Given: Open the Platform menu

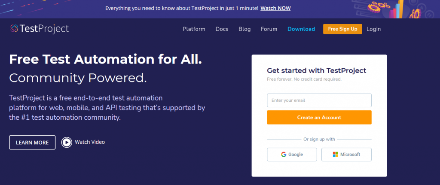Looking at the screenshot, I should tap(194, 29).
